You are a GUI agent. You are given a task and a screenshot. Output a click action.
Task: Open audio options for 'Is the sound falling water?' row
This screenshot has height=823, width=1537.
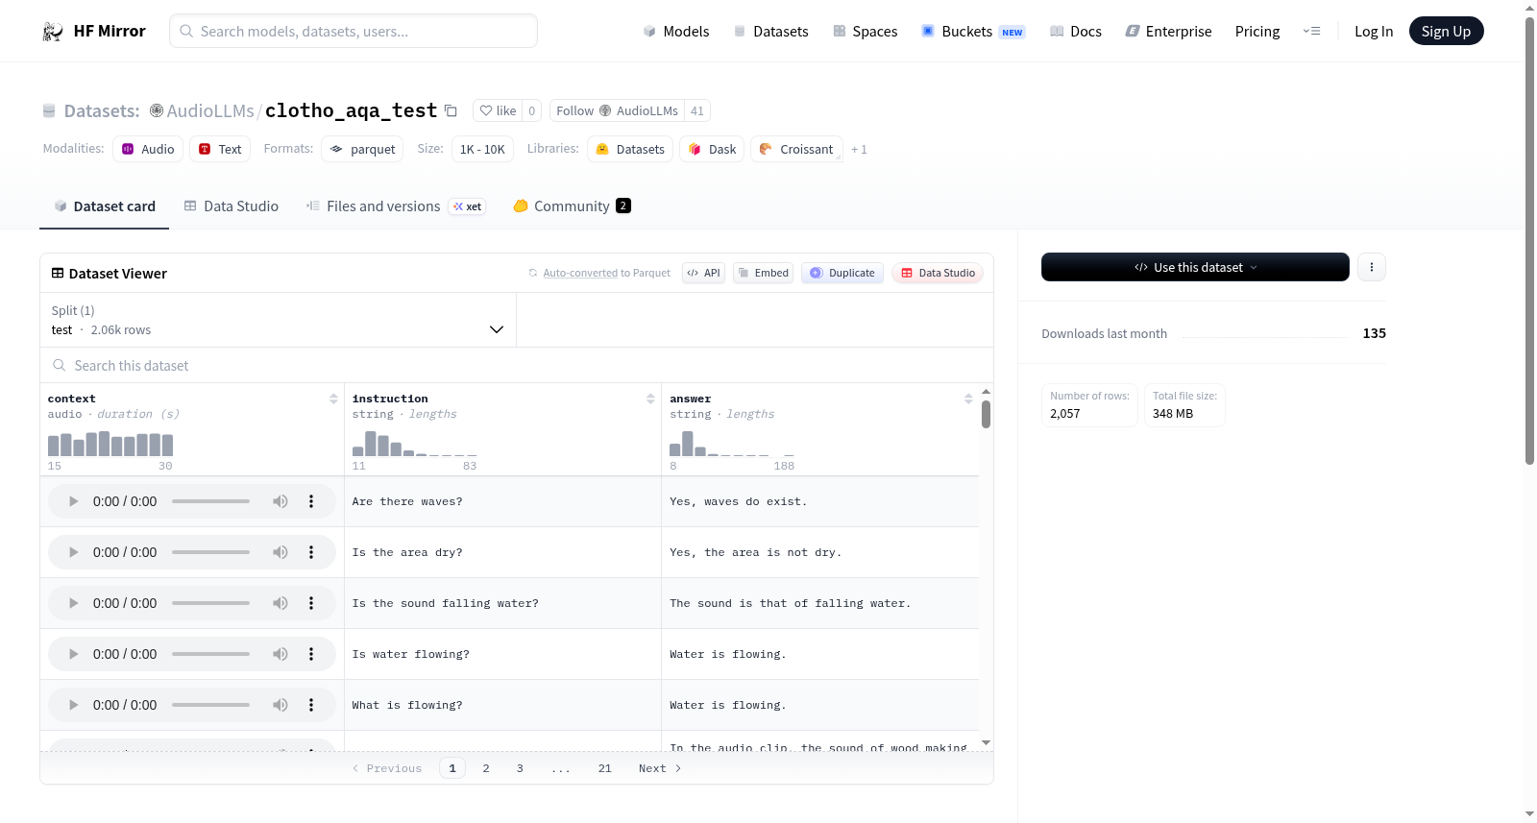pos(311,603)
